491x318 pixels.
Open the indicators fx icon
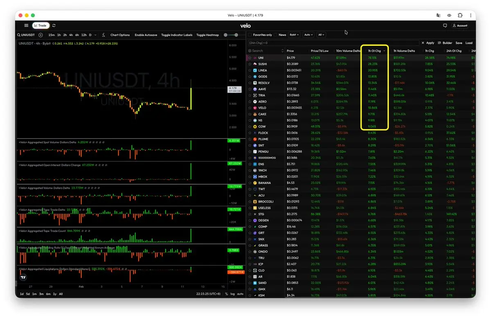coord(104,35)
